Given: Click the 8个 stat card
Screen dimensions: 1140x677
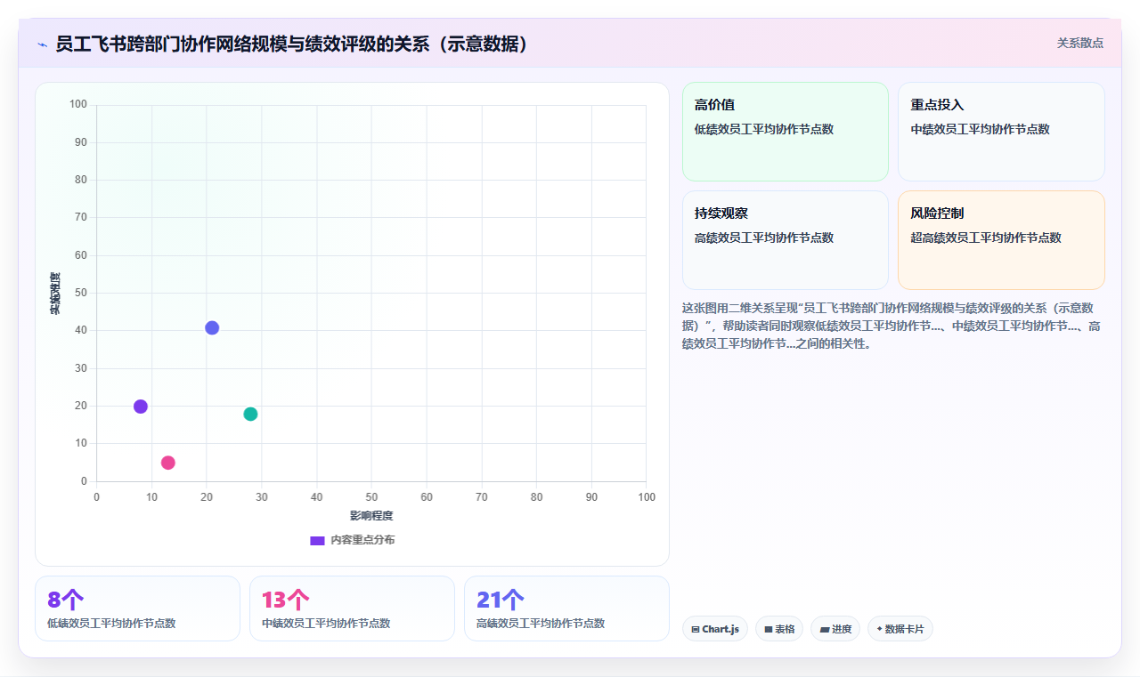Looking at the screenshot, I should click(x=137, y=608).
